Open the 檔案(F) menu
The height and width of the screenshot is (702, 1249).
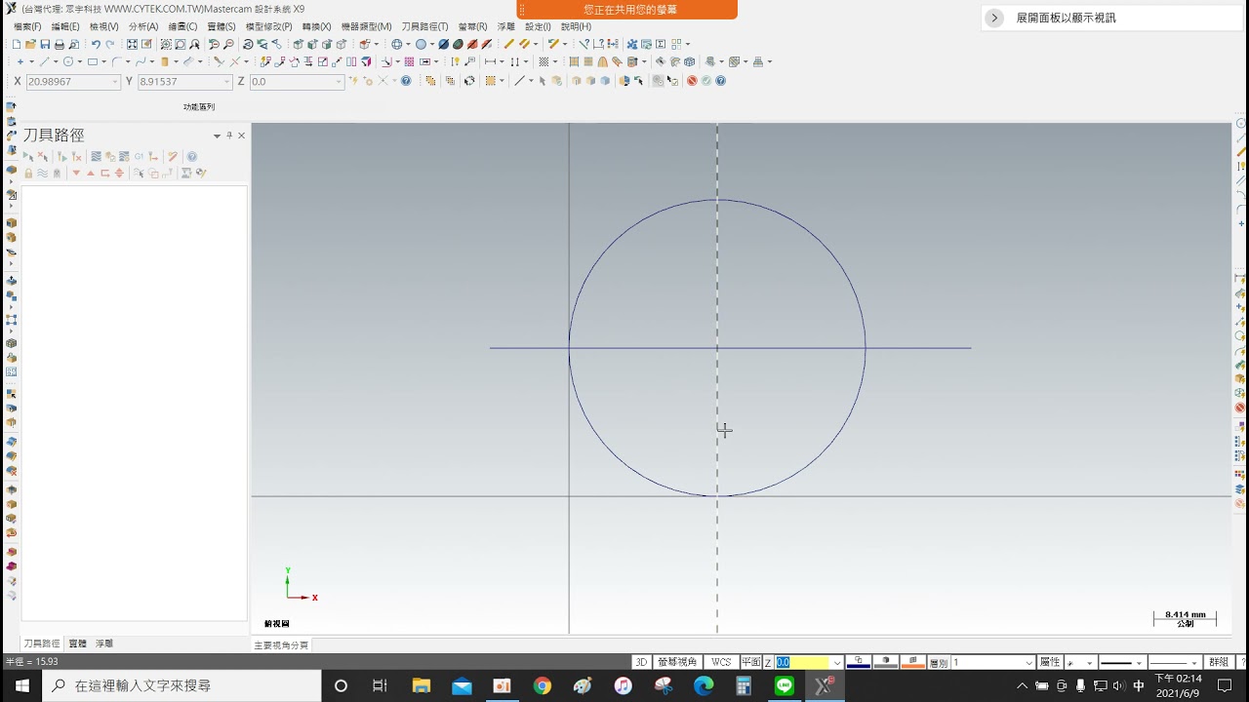tap(27, 26)
